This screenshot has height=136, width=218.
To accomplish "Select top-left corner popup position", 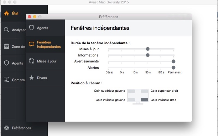I will tap(131, 91).
